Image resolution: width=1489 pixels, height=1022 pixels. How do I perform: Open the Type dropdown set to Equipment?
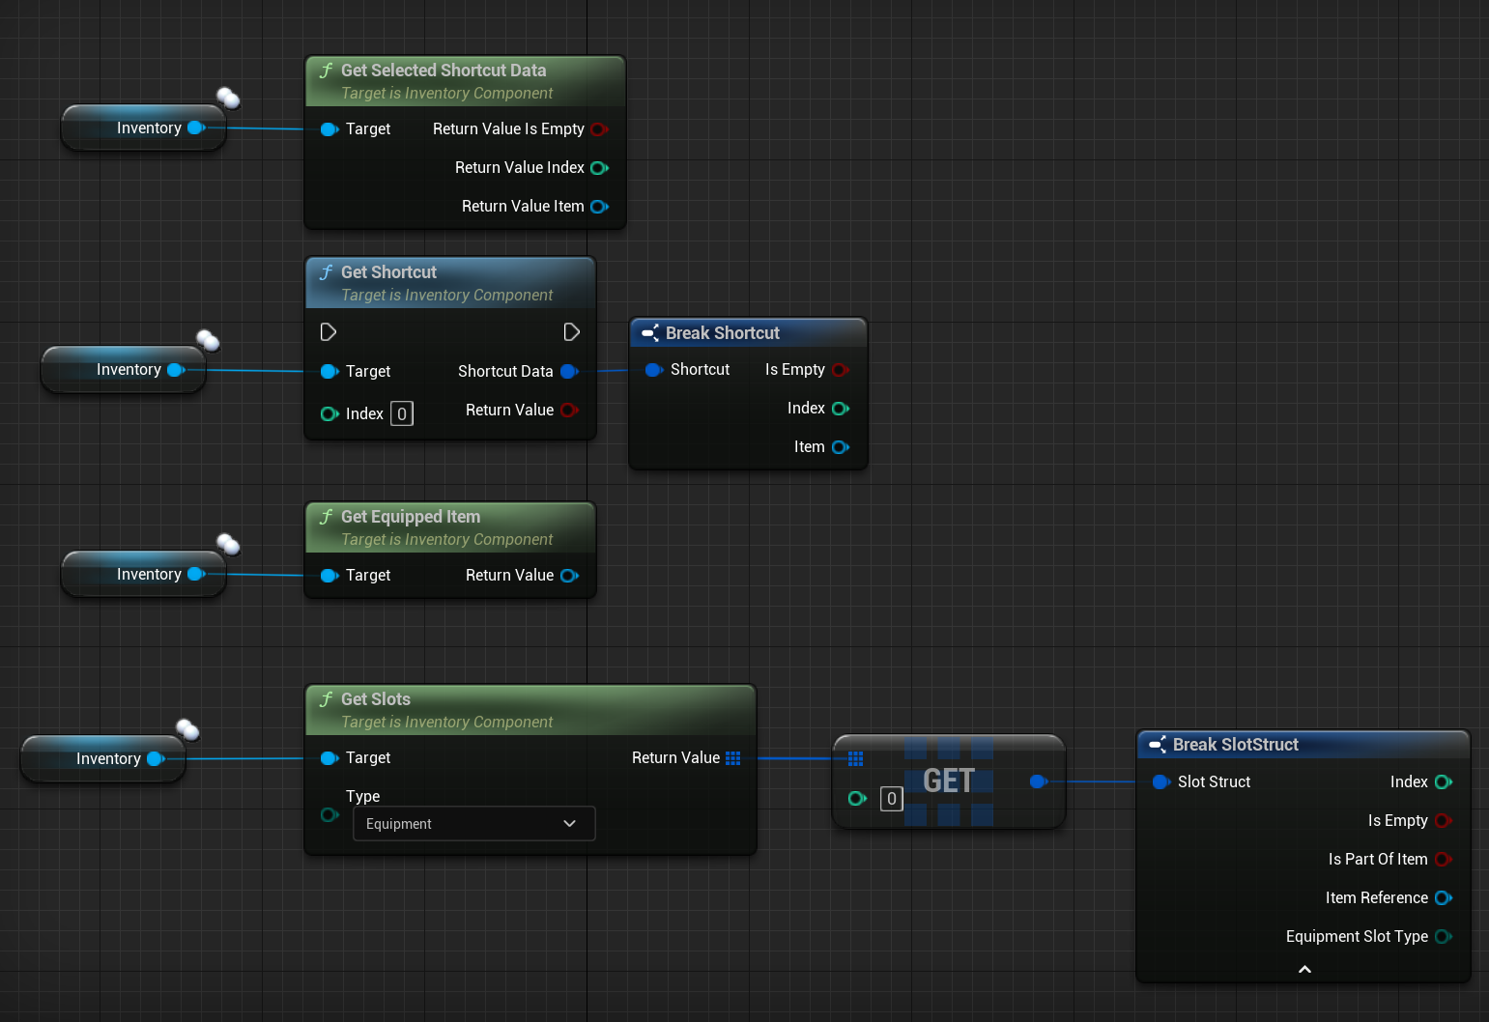[x=473, y=824]
